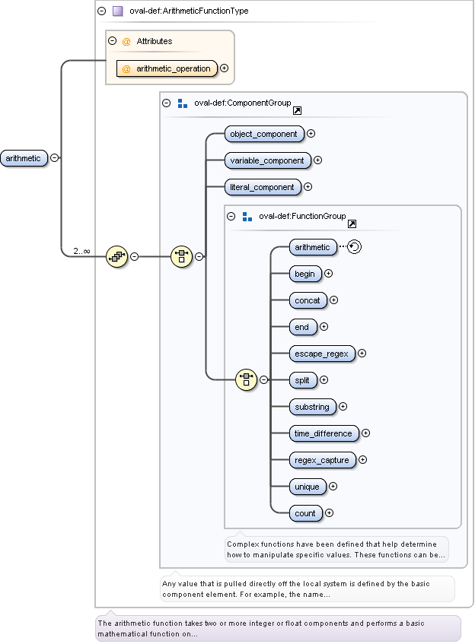Collapse the ArithmeticFunctionType container
The image size is (475, 644).
pyautogui.click(x=101, y=11)
